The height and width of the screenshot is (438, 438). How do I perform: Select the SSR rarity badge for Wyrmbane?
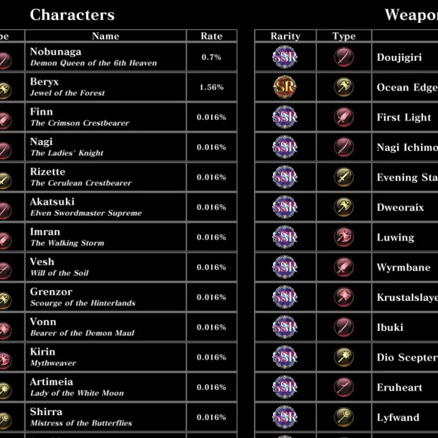(285, 268)
